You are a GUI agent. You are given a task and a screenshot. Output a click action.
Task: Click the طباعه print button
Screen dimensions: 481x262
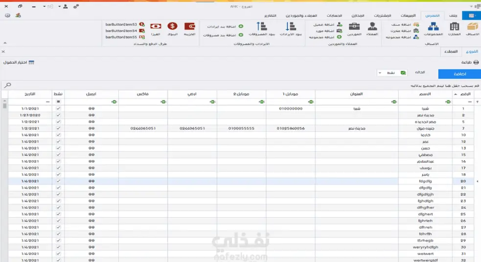coord(470,62)
